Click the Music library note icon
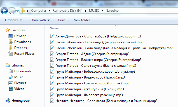The image size is (178, 107). (x=11, y=77)
